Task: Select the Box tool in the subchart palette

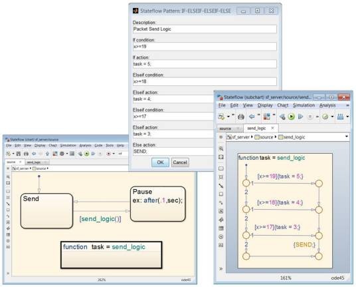Action: [x=221, y=194]
